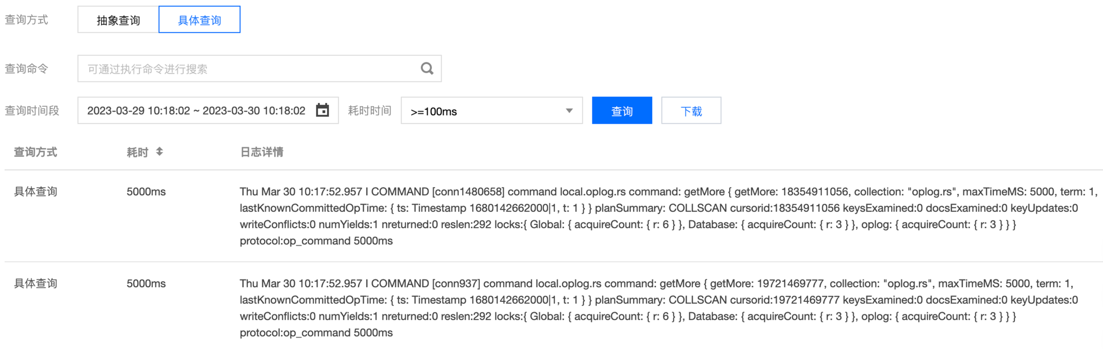The height and width of the screenshot is (349, 1103).
Task: Expand the >=100ms duration dropdown
Action: click(492, 111)
